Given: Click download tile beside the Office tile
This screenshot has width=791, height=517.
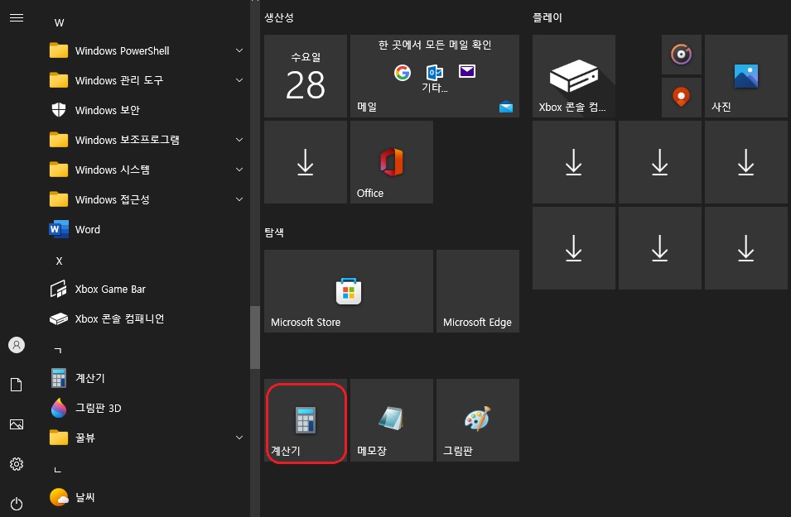Looking at the screenshot, I should (x=306, y=162).
